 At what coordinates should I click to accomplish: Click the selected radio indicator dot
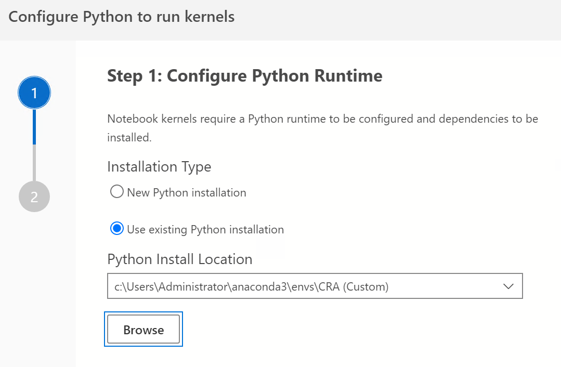coord(116,228)
